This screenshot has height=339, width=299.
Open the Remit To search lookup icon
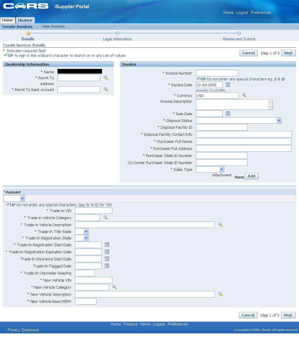point(106,78)
